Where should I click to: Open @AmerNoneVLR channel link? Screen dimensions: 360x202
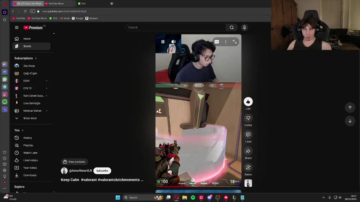point(80,171)
